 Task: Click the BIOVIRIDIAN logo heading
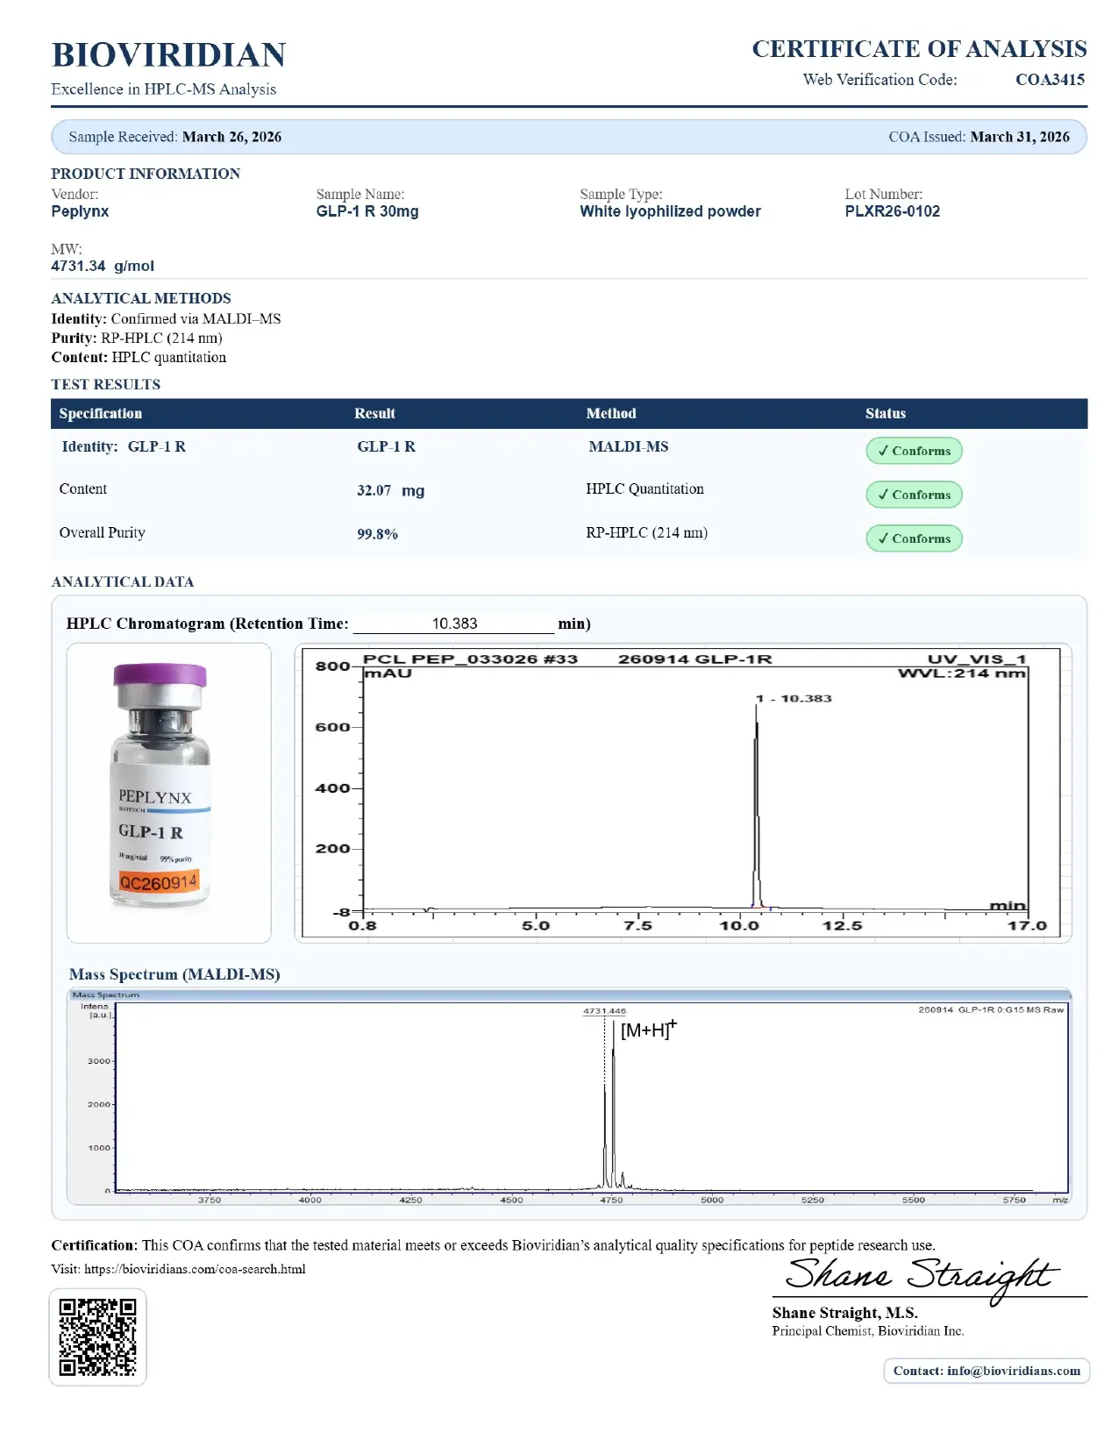[x=168, y=55]
